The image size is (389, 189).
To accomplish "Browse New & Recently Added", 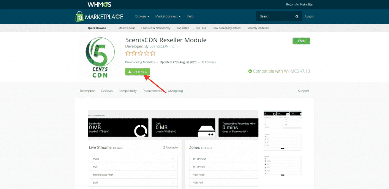I will (226, 28).
